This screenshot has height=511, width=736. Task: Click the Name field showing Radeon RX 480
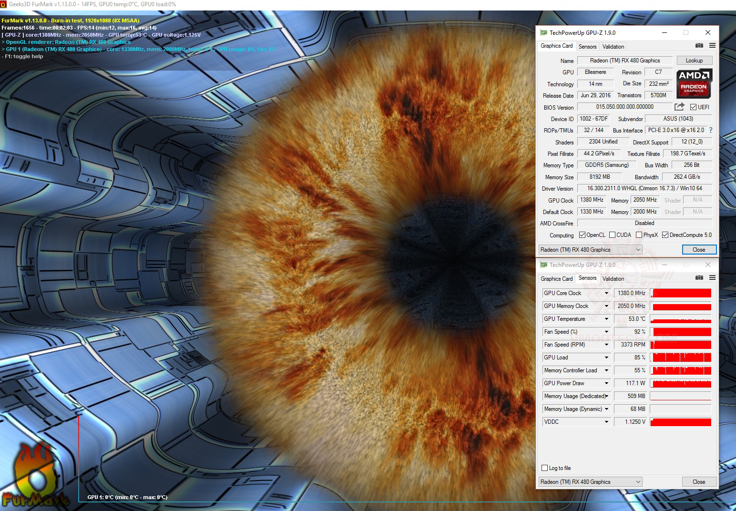tap(625, 61)
